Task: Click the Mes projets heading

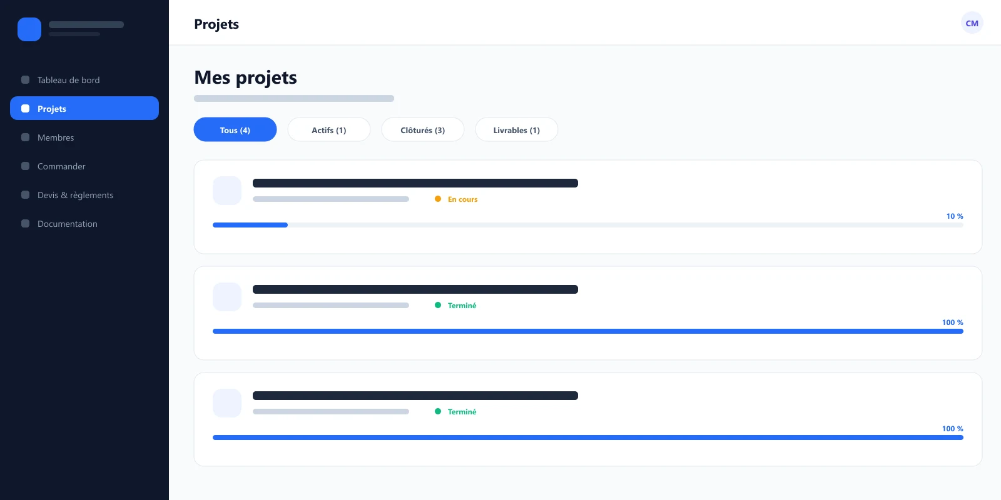Action: 246,77
